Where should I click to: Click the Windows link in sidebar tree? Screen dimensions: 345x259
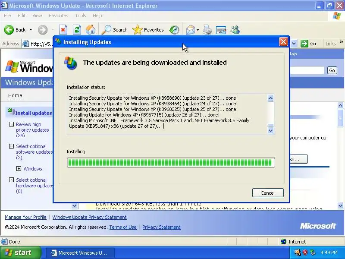click(33, 169)
